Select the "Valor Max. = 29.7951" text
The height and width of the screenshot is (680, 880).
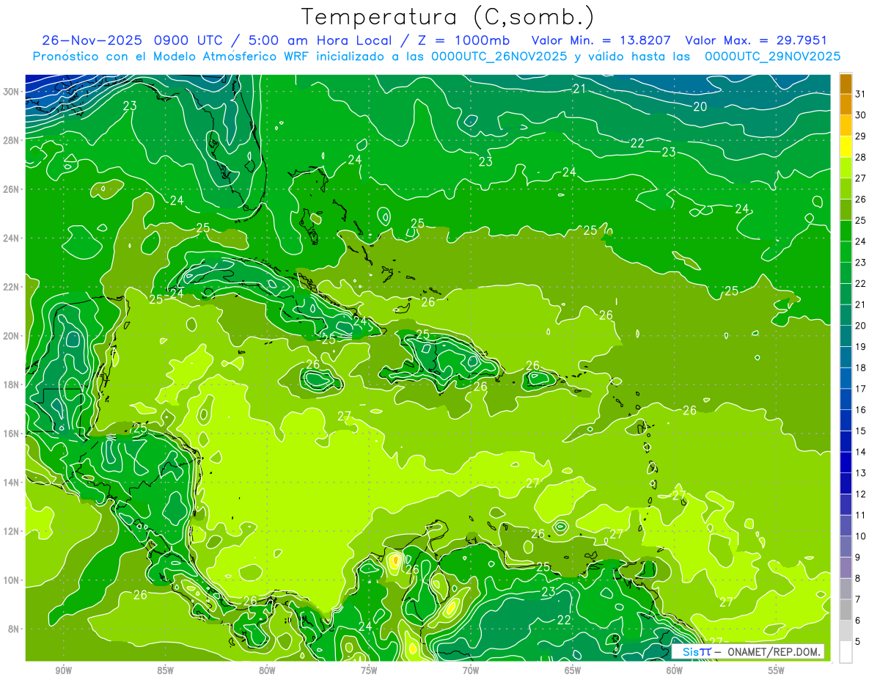coord(755,40)
